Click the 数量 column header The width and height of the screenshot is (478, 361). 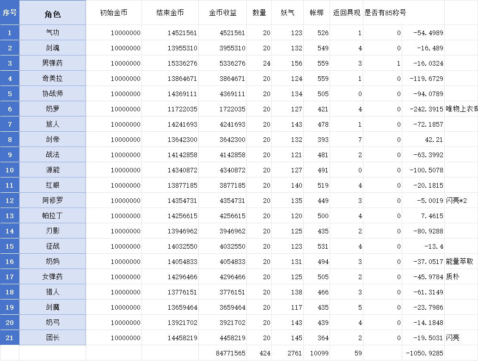coord(259,12)
